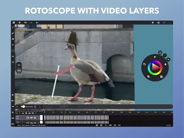Viewport: 184px width, 138px height.
Task: Minimize the color wheel with minus button
Action: (x=165, y=55)
